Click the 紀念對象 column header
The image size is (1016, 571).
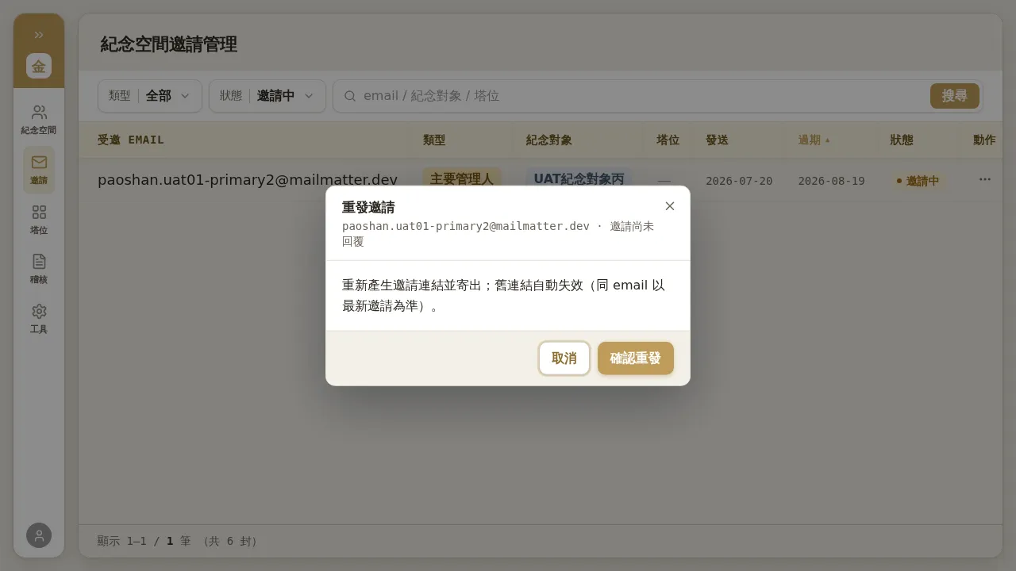[548, 140]
